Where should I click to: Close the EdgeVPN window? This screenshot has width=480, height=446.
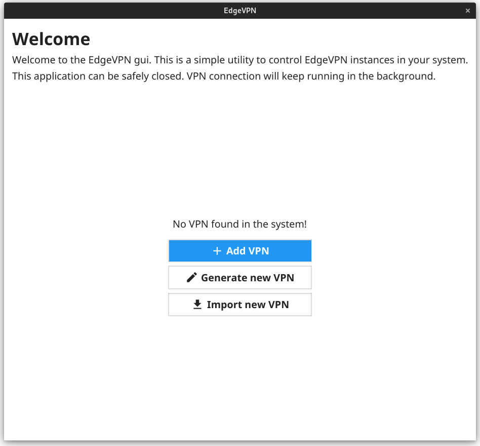pos(468,10)
